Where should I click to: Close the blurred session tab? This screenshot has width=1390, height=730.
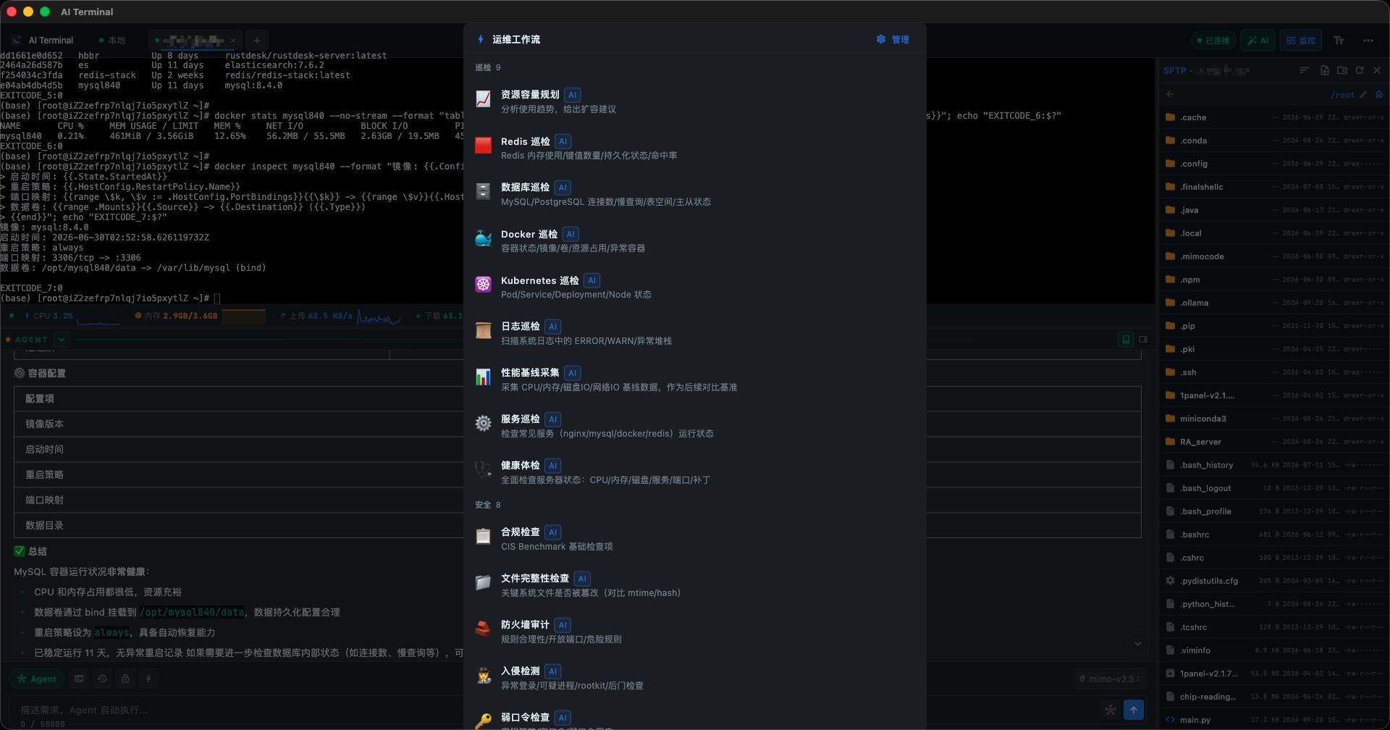232,41
